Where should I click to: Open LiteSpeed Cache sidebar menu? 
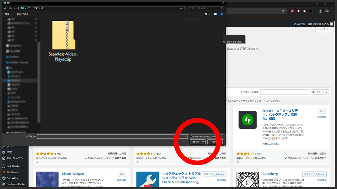[x=16, y=184]
